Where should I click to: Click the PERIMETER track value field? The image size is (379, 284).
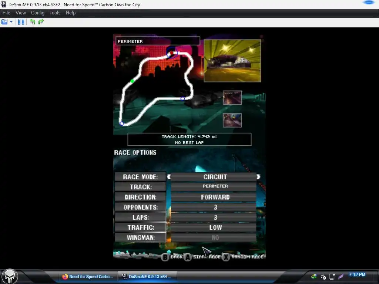pyautogui.click(x=214, y=186)
